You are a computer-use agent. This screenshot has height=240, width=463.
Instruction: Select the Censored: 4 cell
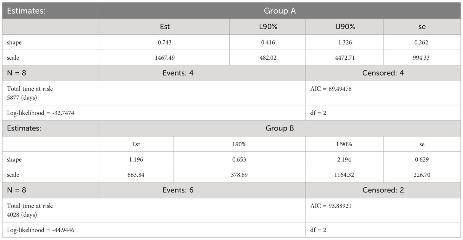(383, 73)
